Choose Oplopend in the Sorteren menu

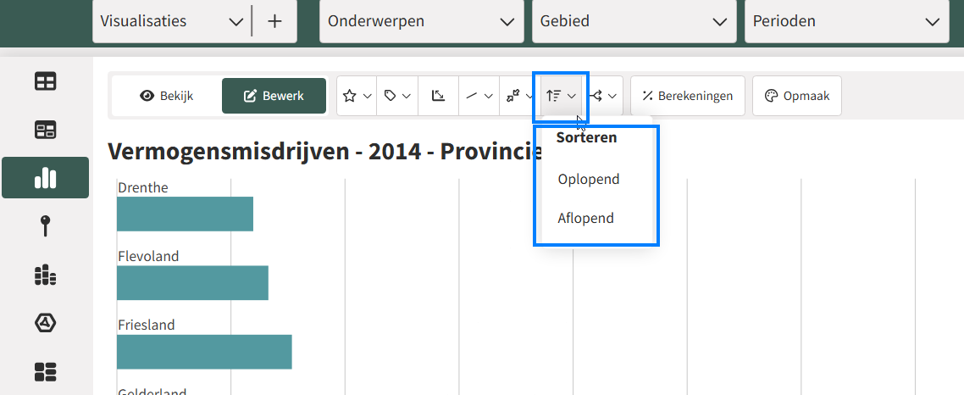589,180
